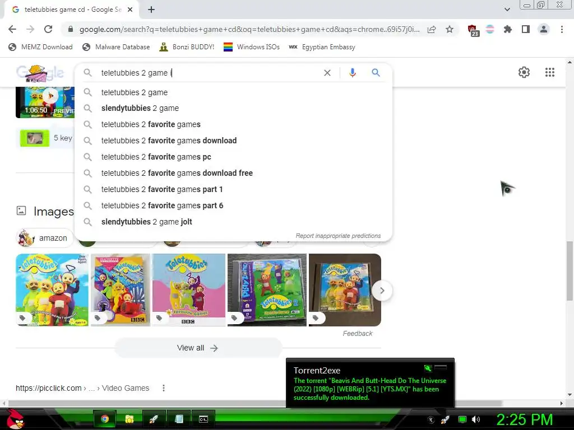This screenshot has width=574, height=430.
Task: Open the pink and blue striped extension
Action: click(490, 29)
